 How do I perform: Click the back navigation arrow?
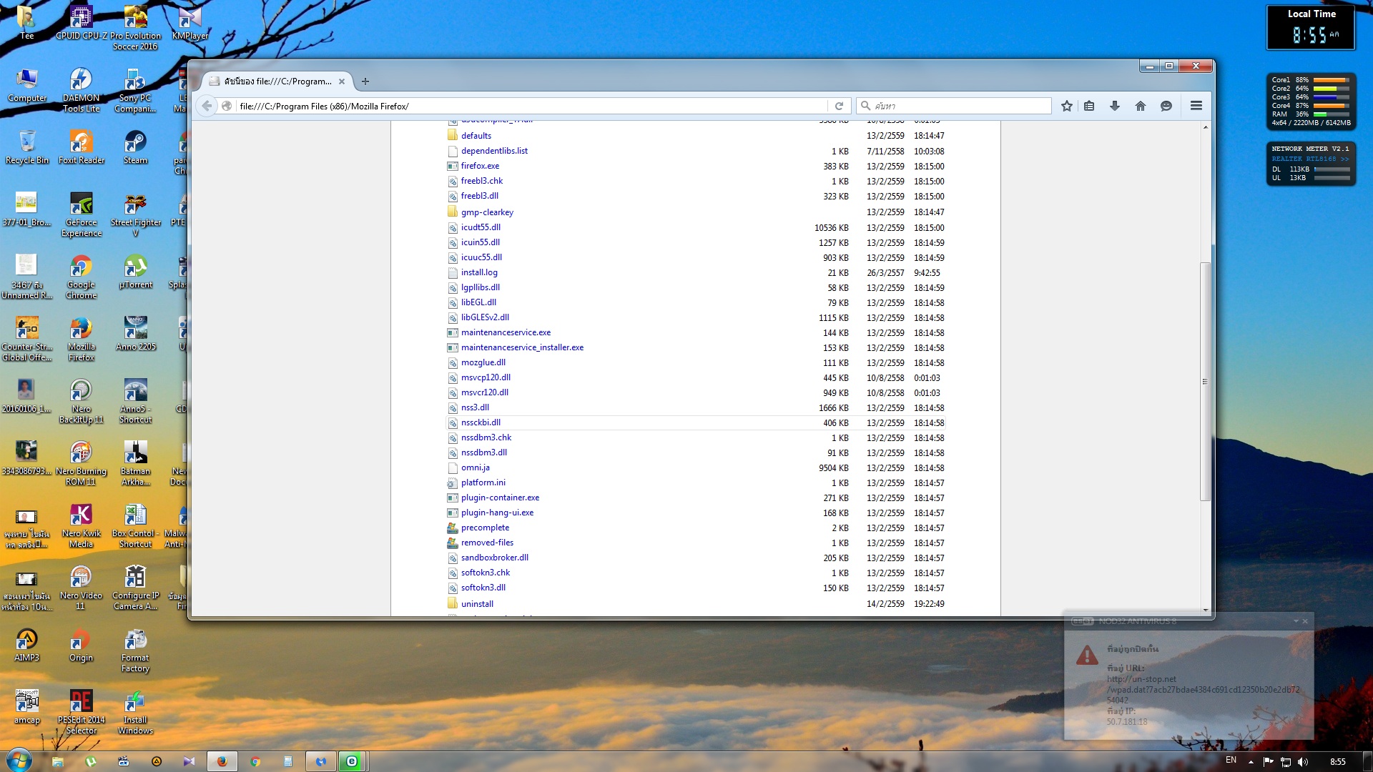(207, 106)
